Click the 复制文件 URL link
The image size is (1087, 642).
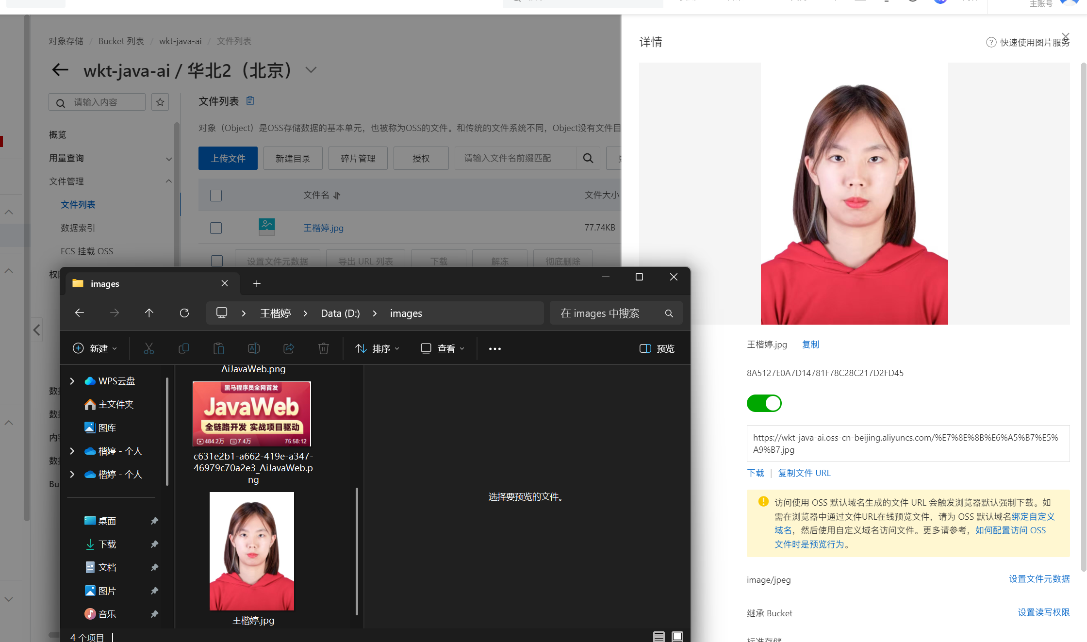pyautogui.click(x=804, y=473)
